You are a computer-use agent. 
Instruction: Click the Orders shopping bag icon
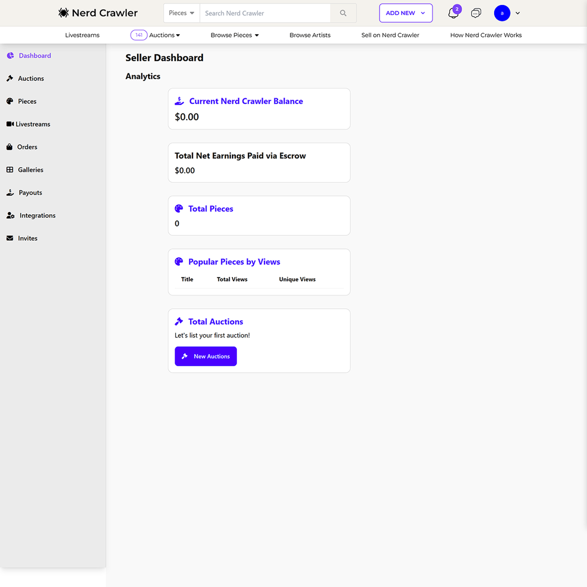tap(10, 147)
